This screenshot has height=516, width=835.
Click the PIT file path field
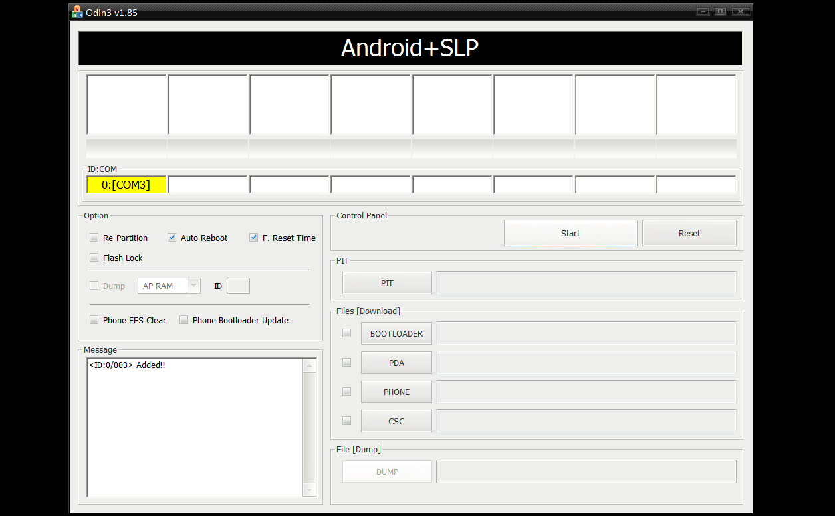pos(586,283)
